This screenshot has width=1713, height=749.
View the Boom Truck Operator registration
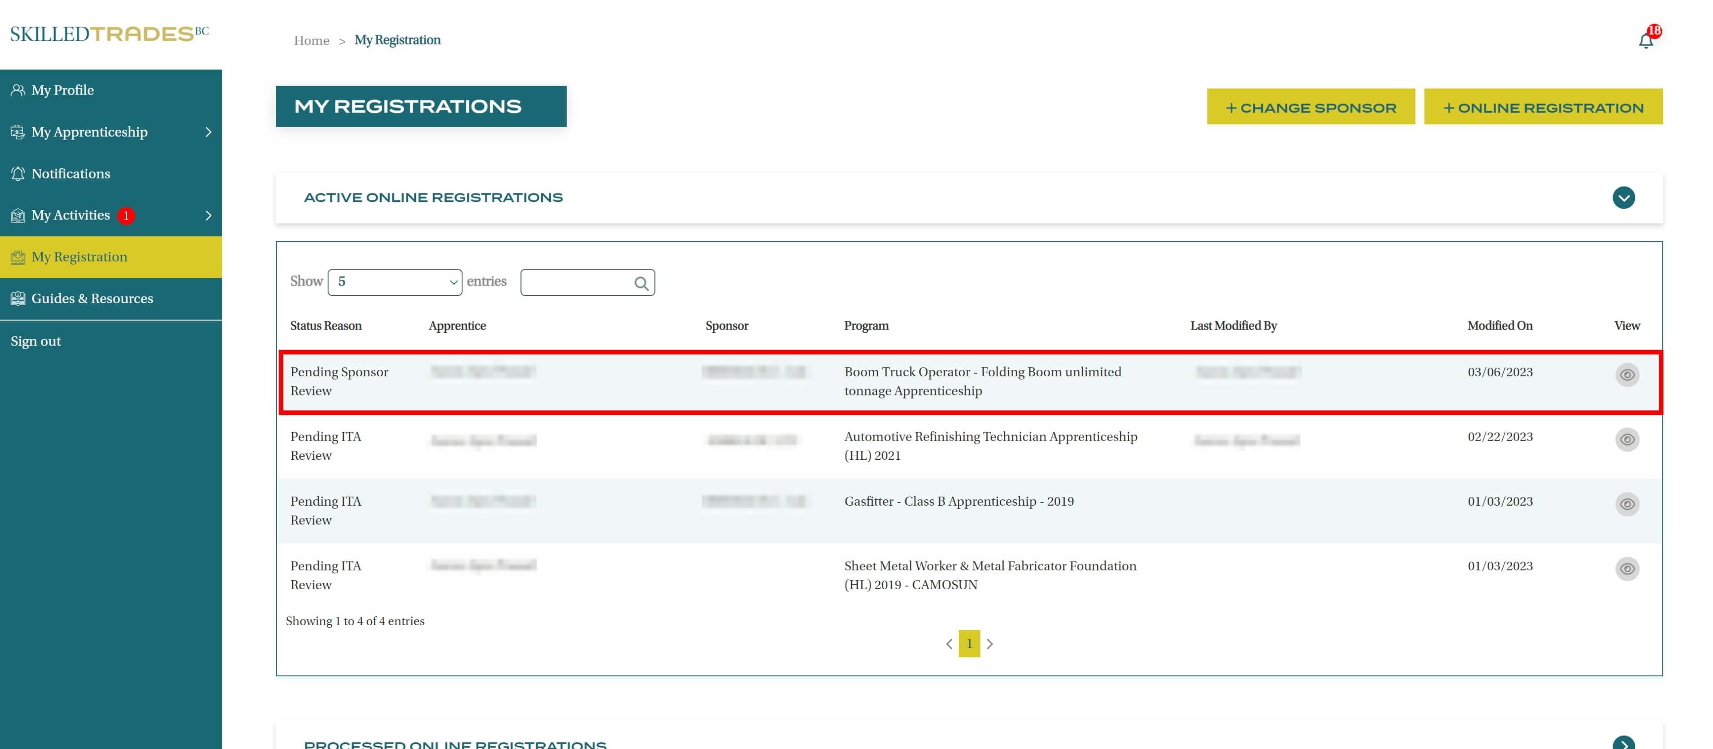[x=1627, y=375]
